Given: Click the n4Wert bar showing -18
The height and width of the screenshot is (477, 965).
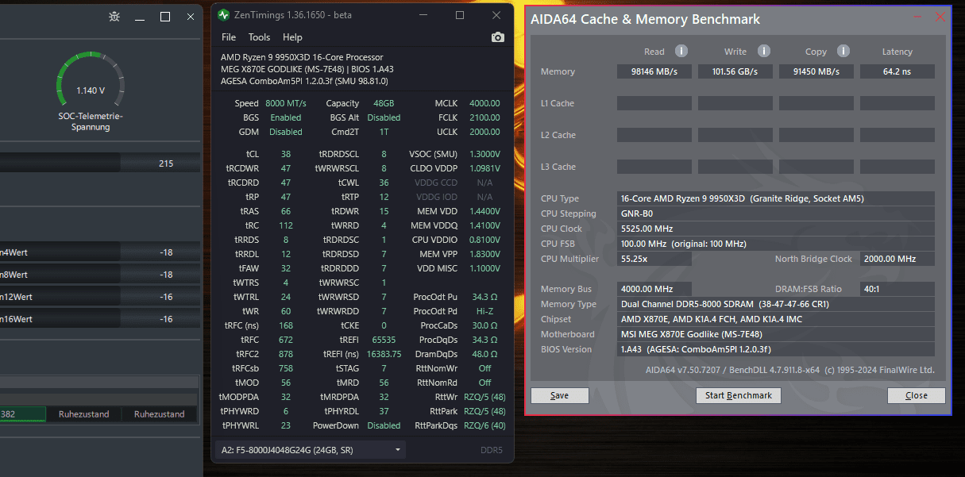Looking at the screenshot, I should point(99,252).
